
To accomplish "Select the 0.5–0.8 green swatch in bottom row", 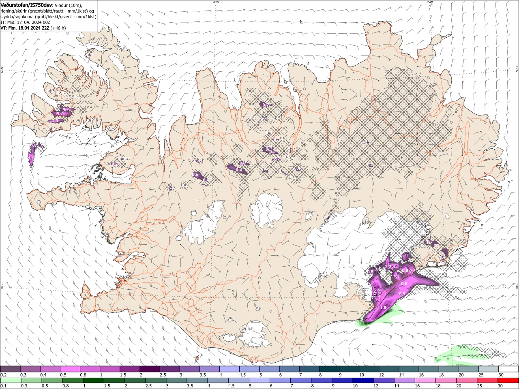I will [52, 380].
